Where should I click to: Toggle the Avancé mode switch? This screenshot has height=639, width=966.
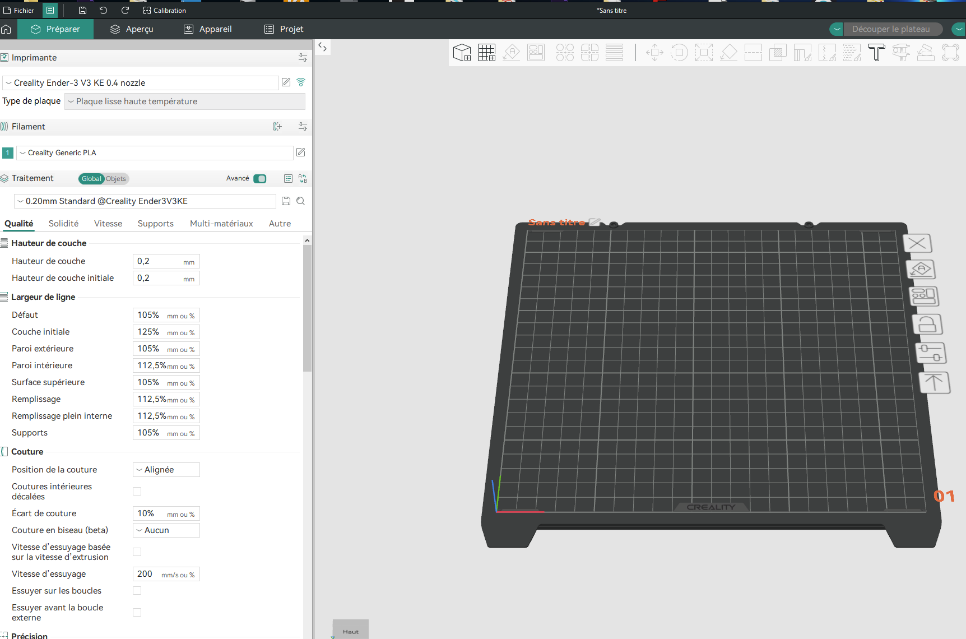point(260,179)
